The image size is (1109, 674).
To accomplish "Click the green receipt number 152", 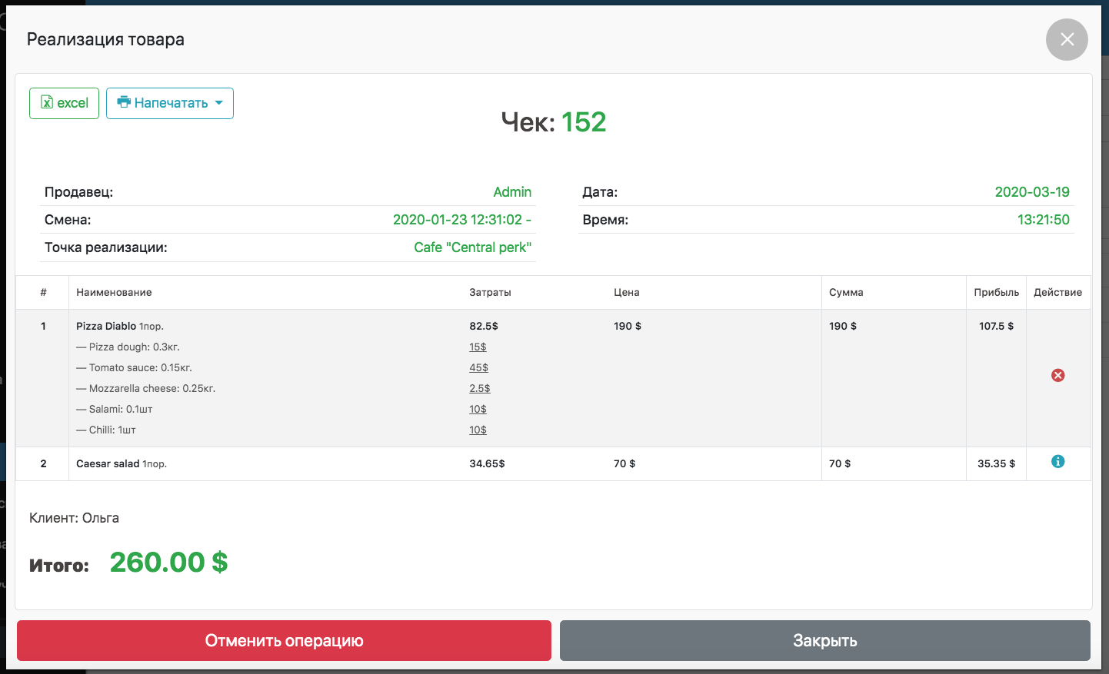I will pyautogui.click(x=584, y=122).
